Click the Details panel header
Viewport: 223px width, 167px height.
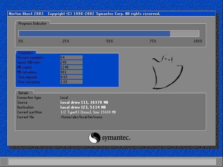pyautogui.click(x=24, y=93)
